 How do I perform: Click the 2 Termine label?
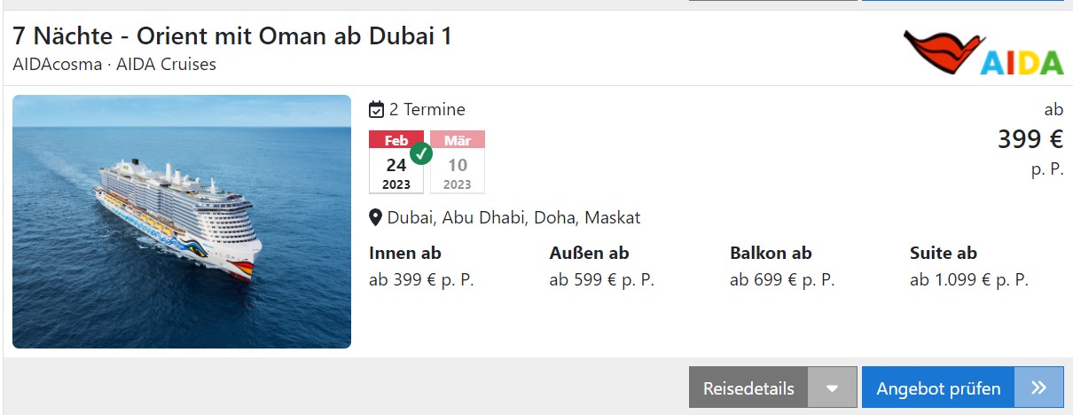[x=427, y=110]
